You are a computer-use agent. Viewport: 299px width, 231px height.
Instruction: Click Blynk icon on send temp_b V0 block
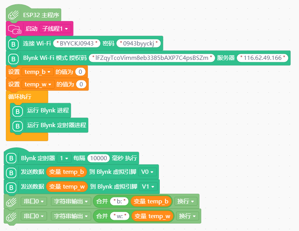(11, 173)
